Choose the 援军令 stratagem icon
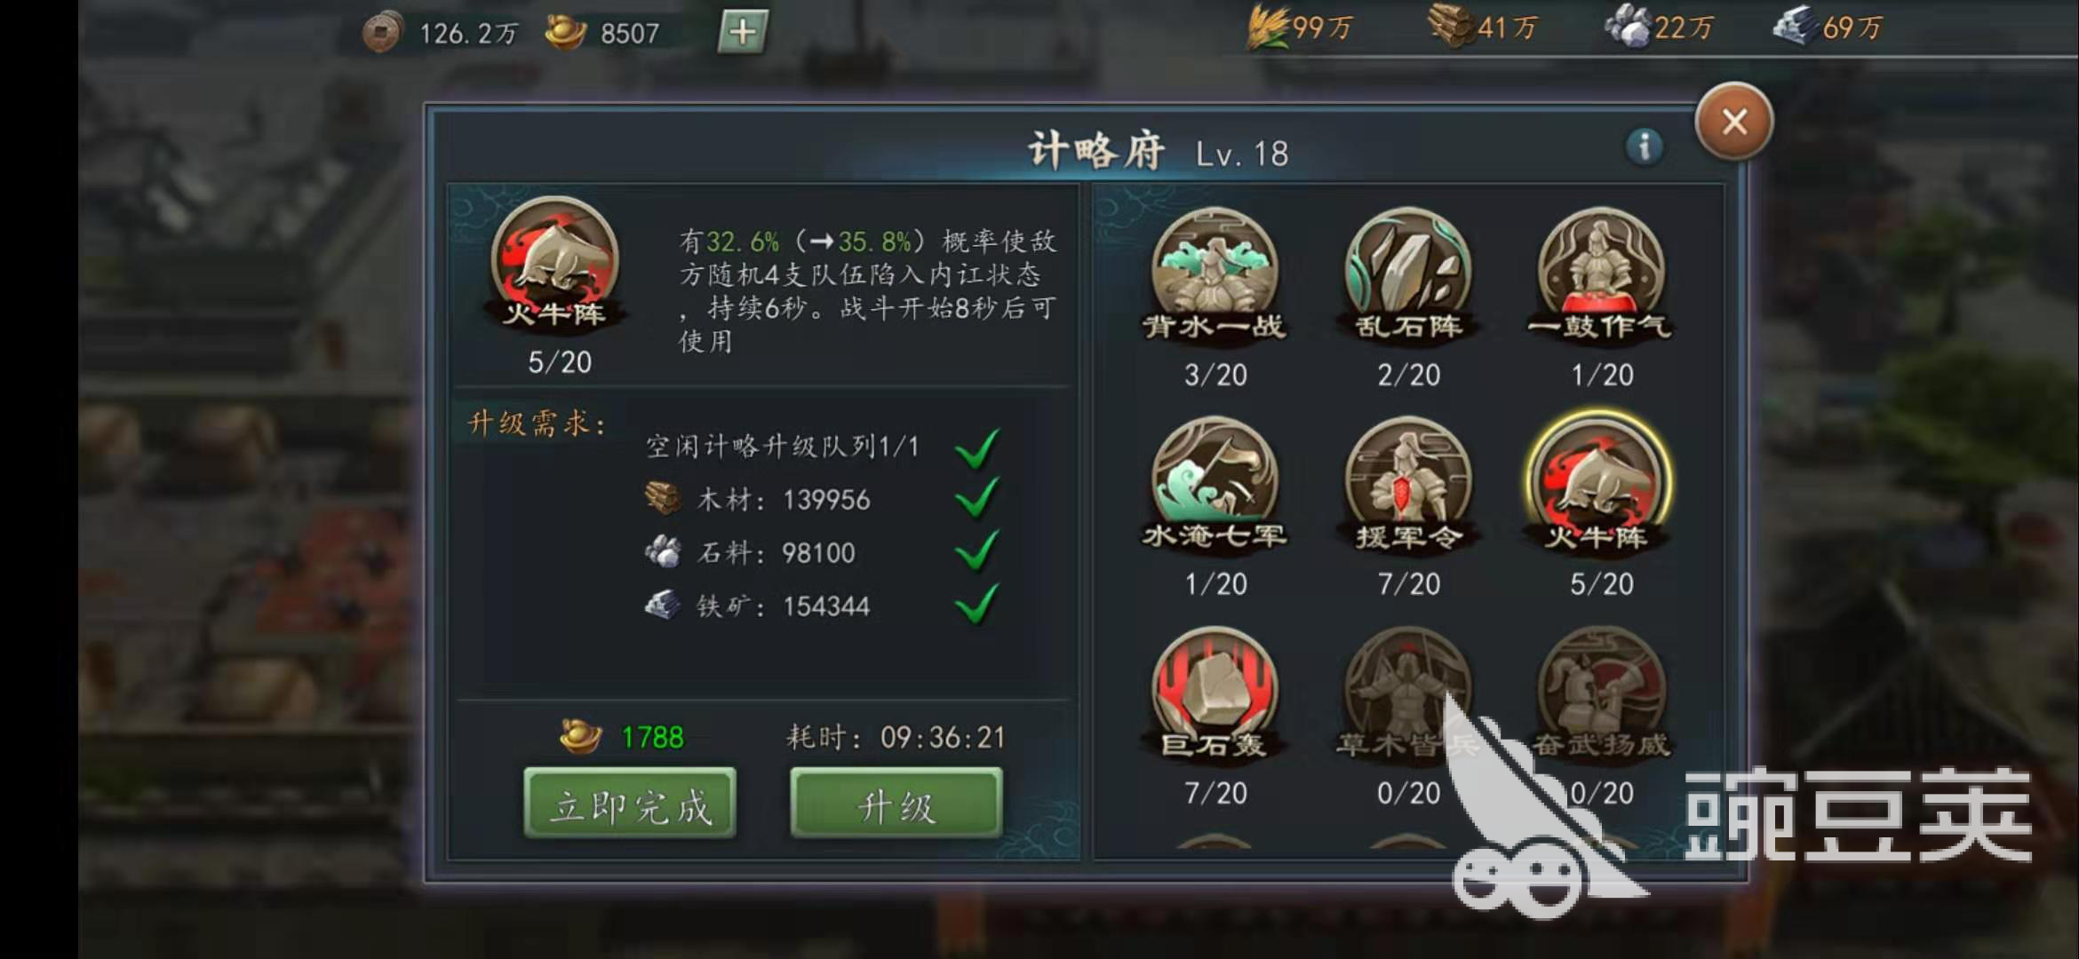This screenshot has height=959, width=2079. coord(1408,480)
